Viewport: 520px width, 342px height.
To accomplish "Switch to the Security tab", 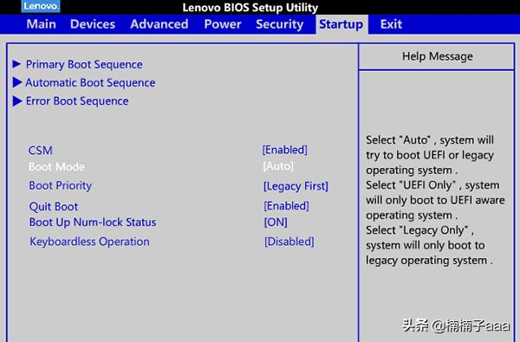I will click(280, 24).
